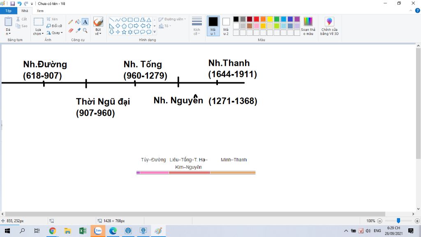Click the Crop (Xén) button
Image resolution: width=421 pixels, height=237 pixels.
[x=52, y=19]
